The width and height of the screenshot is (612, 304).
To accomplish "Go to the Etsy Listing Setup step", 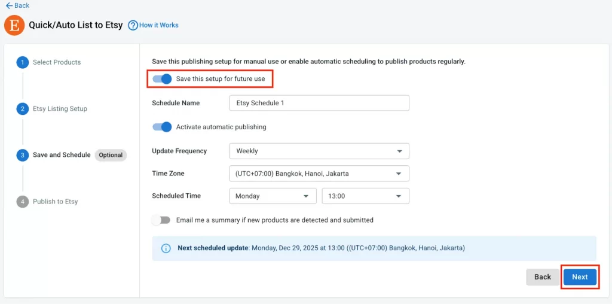I will coord(60,109).
